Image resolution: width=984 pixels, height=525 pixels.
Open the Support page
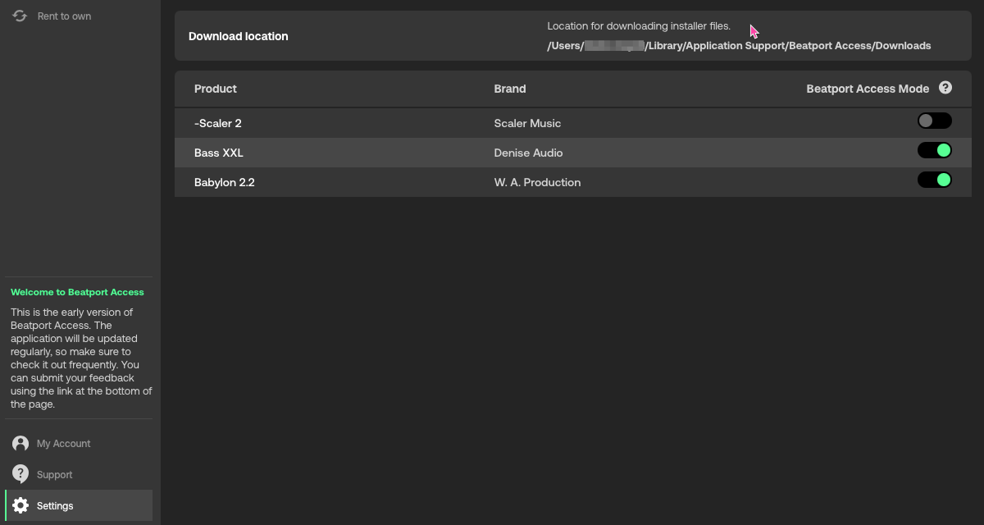[54, 475]
